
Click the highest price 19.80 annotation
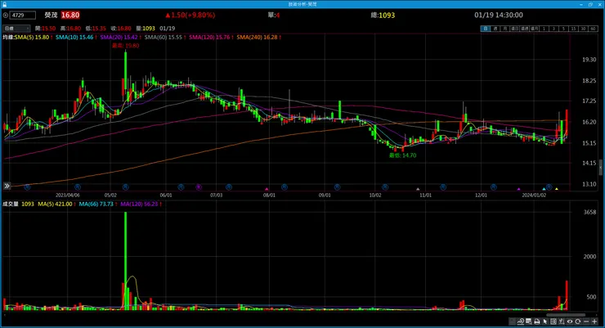pos(126,46)
